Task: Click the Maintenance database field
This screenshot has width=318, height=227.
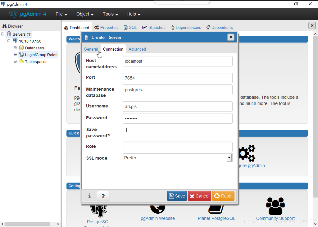Action: pos(177,90)
